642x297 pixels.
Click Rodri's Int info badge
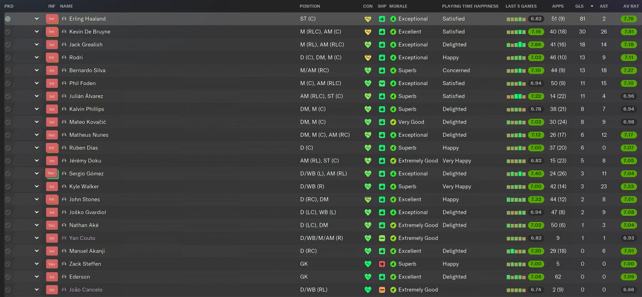[x=52, y=58]
